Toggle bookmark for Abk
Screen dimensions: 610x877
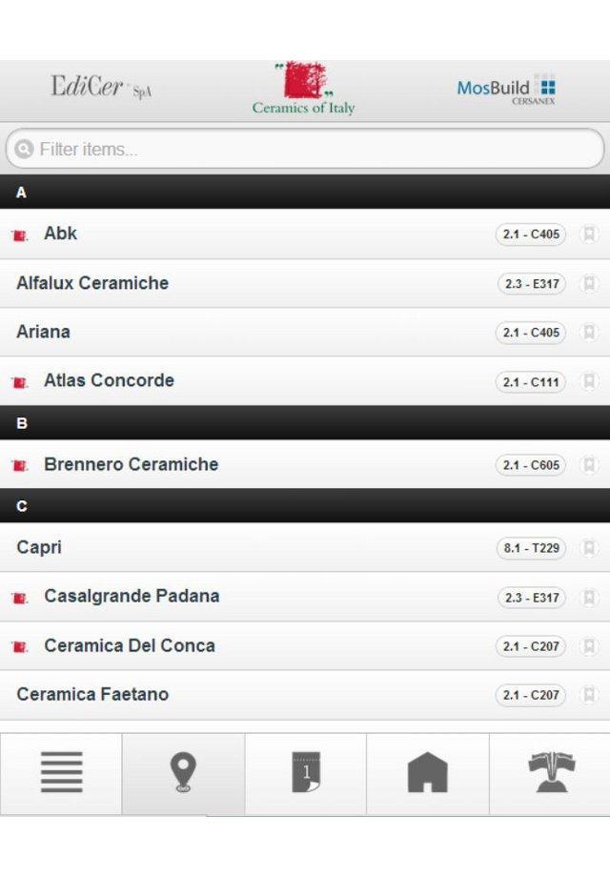(x=589, y=235)
